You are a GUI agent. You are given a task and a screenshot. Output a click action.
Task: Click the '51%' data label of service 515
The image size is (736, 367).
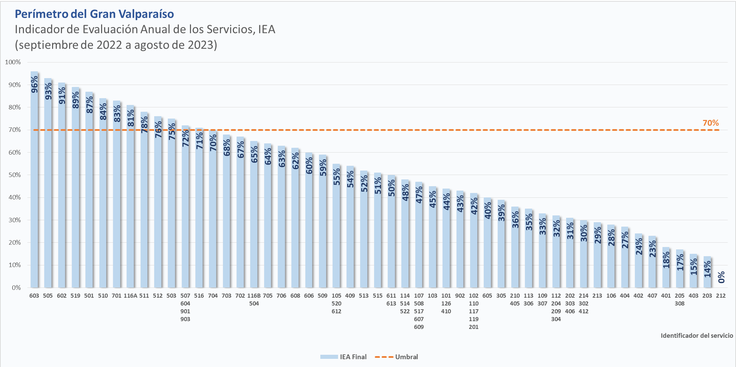378,186
